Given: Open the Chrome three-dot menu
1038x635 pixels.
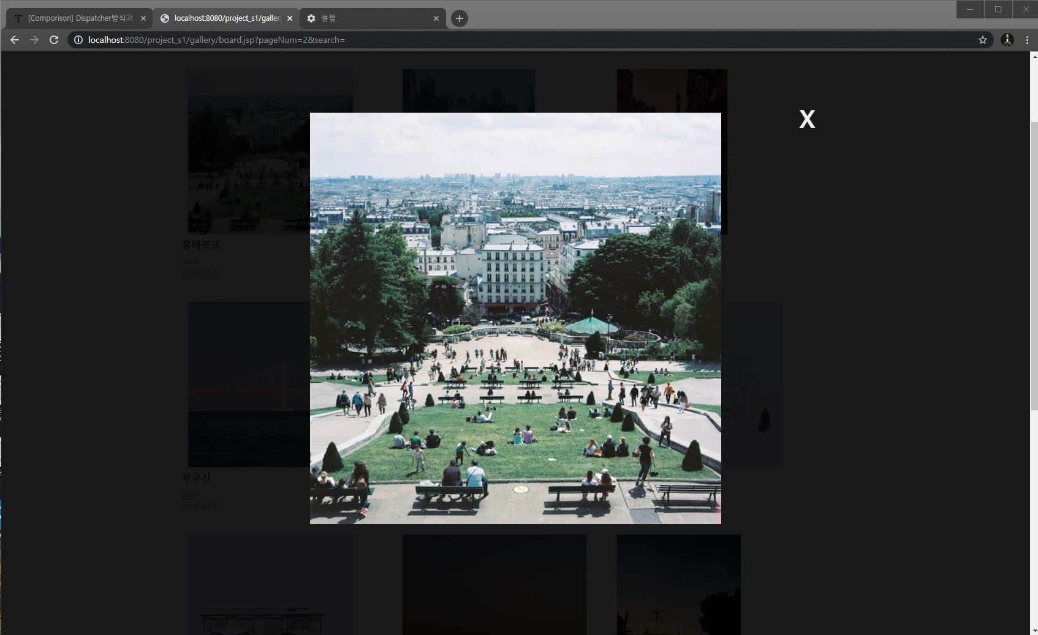Looking at the screenshot, I should pos(1028,40).
